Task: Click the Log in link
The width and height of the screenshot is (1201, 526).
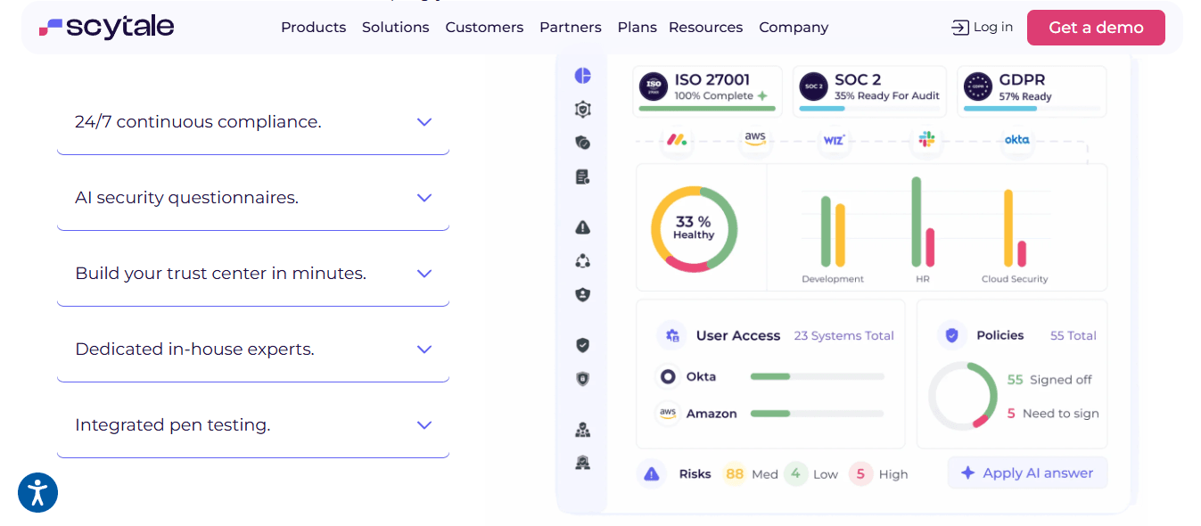Action: point(983,28)
